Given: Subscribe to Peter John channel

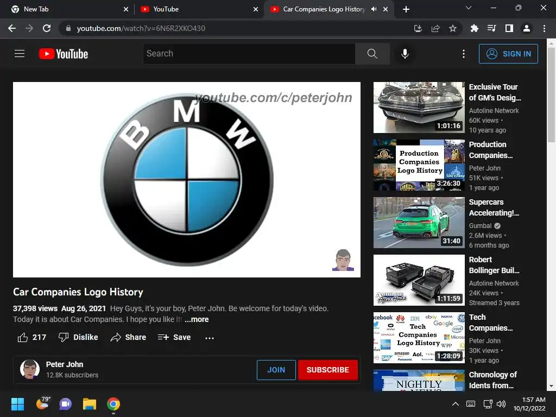Looking at the screenshot, I should pos(327,370).
